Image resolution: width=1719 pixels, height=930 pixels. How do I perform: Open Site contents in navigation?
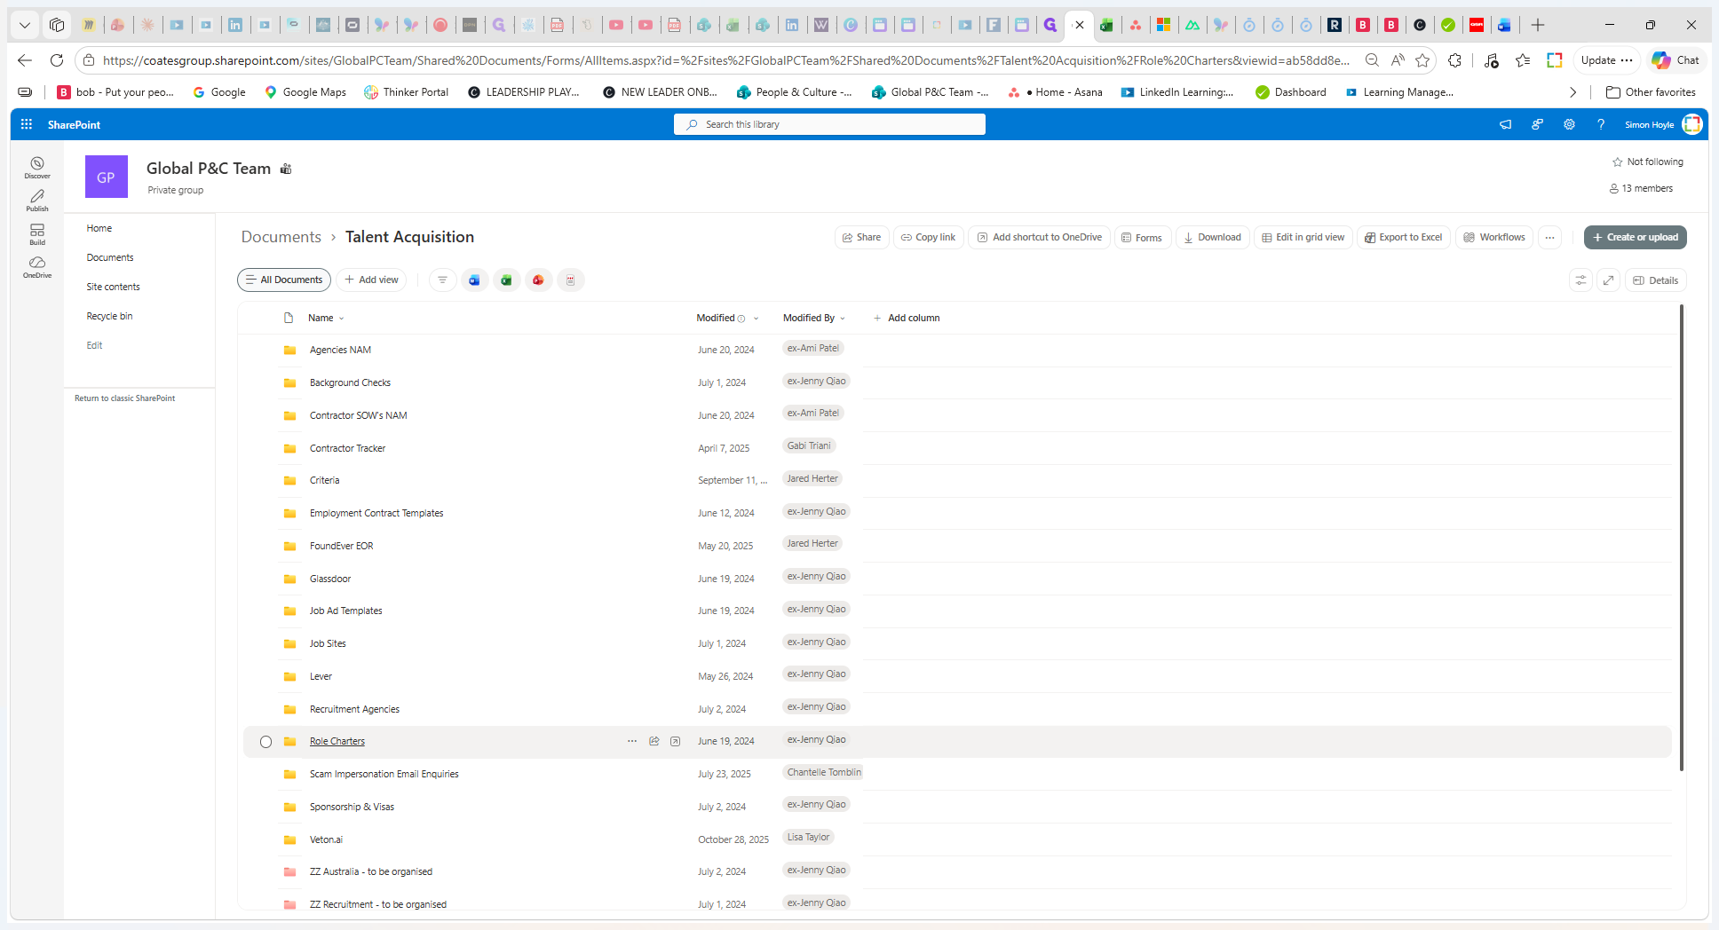[114, 287]
